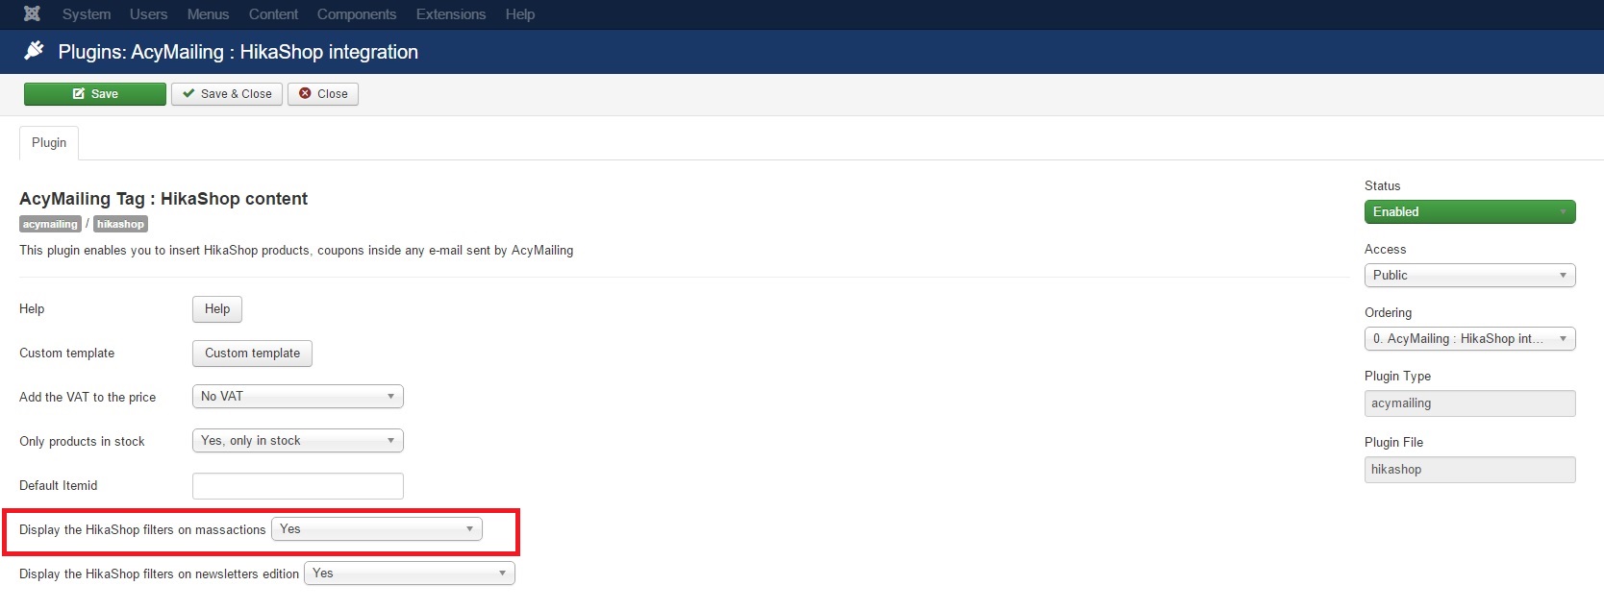
Task: Open the Access Public dropdown
Action: pos(1469,276)
